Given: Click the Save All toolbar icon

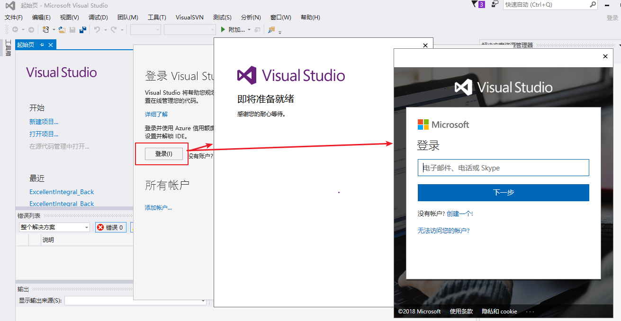Looking at the screenshot, I should (x=83, y=29).
